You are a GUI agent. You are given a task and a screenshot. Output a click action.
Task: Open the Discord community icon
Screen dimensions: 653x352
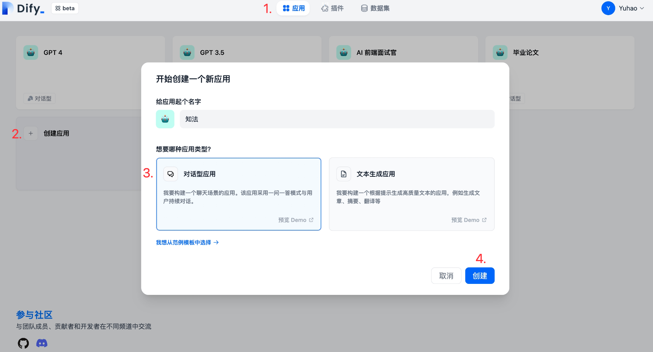[x=42, y=343]
